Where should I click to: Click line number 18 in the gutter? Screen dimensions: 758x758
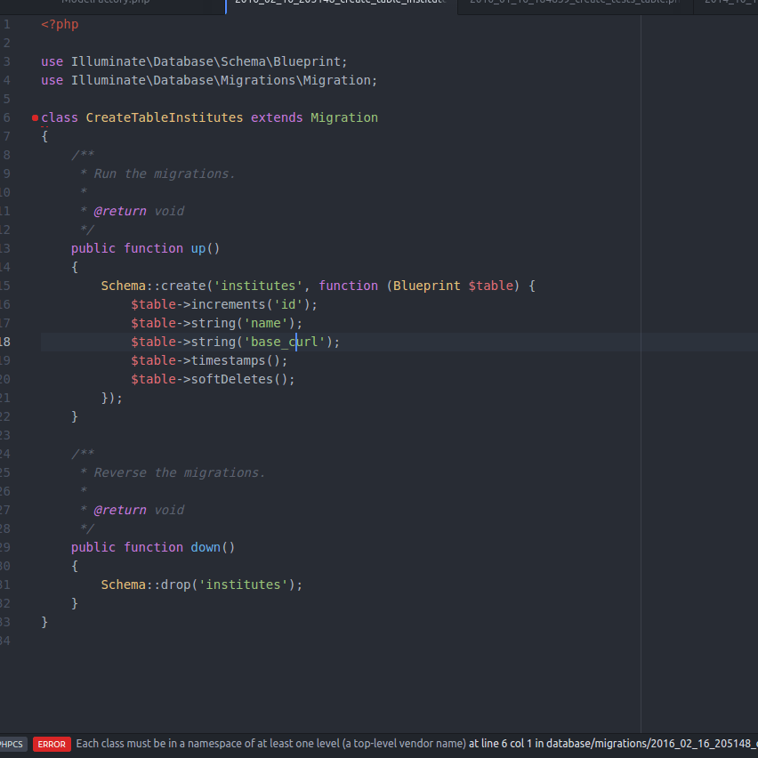[4, 343]
